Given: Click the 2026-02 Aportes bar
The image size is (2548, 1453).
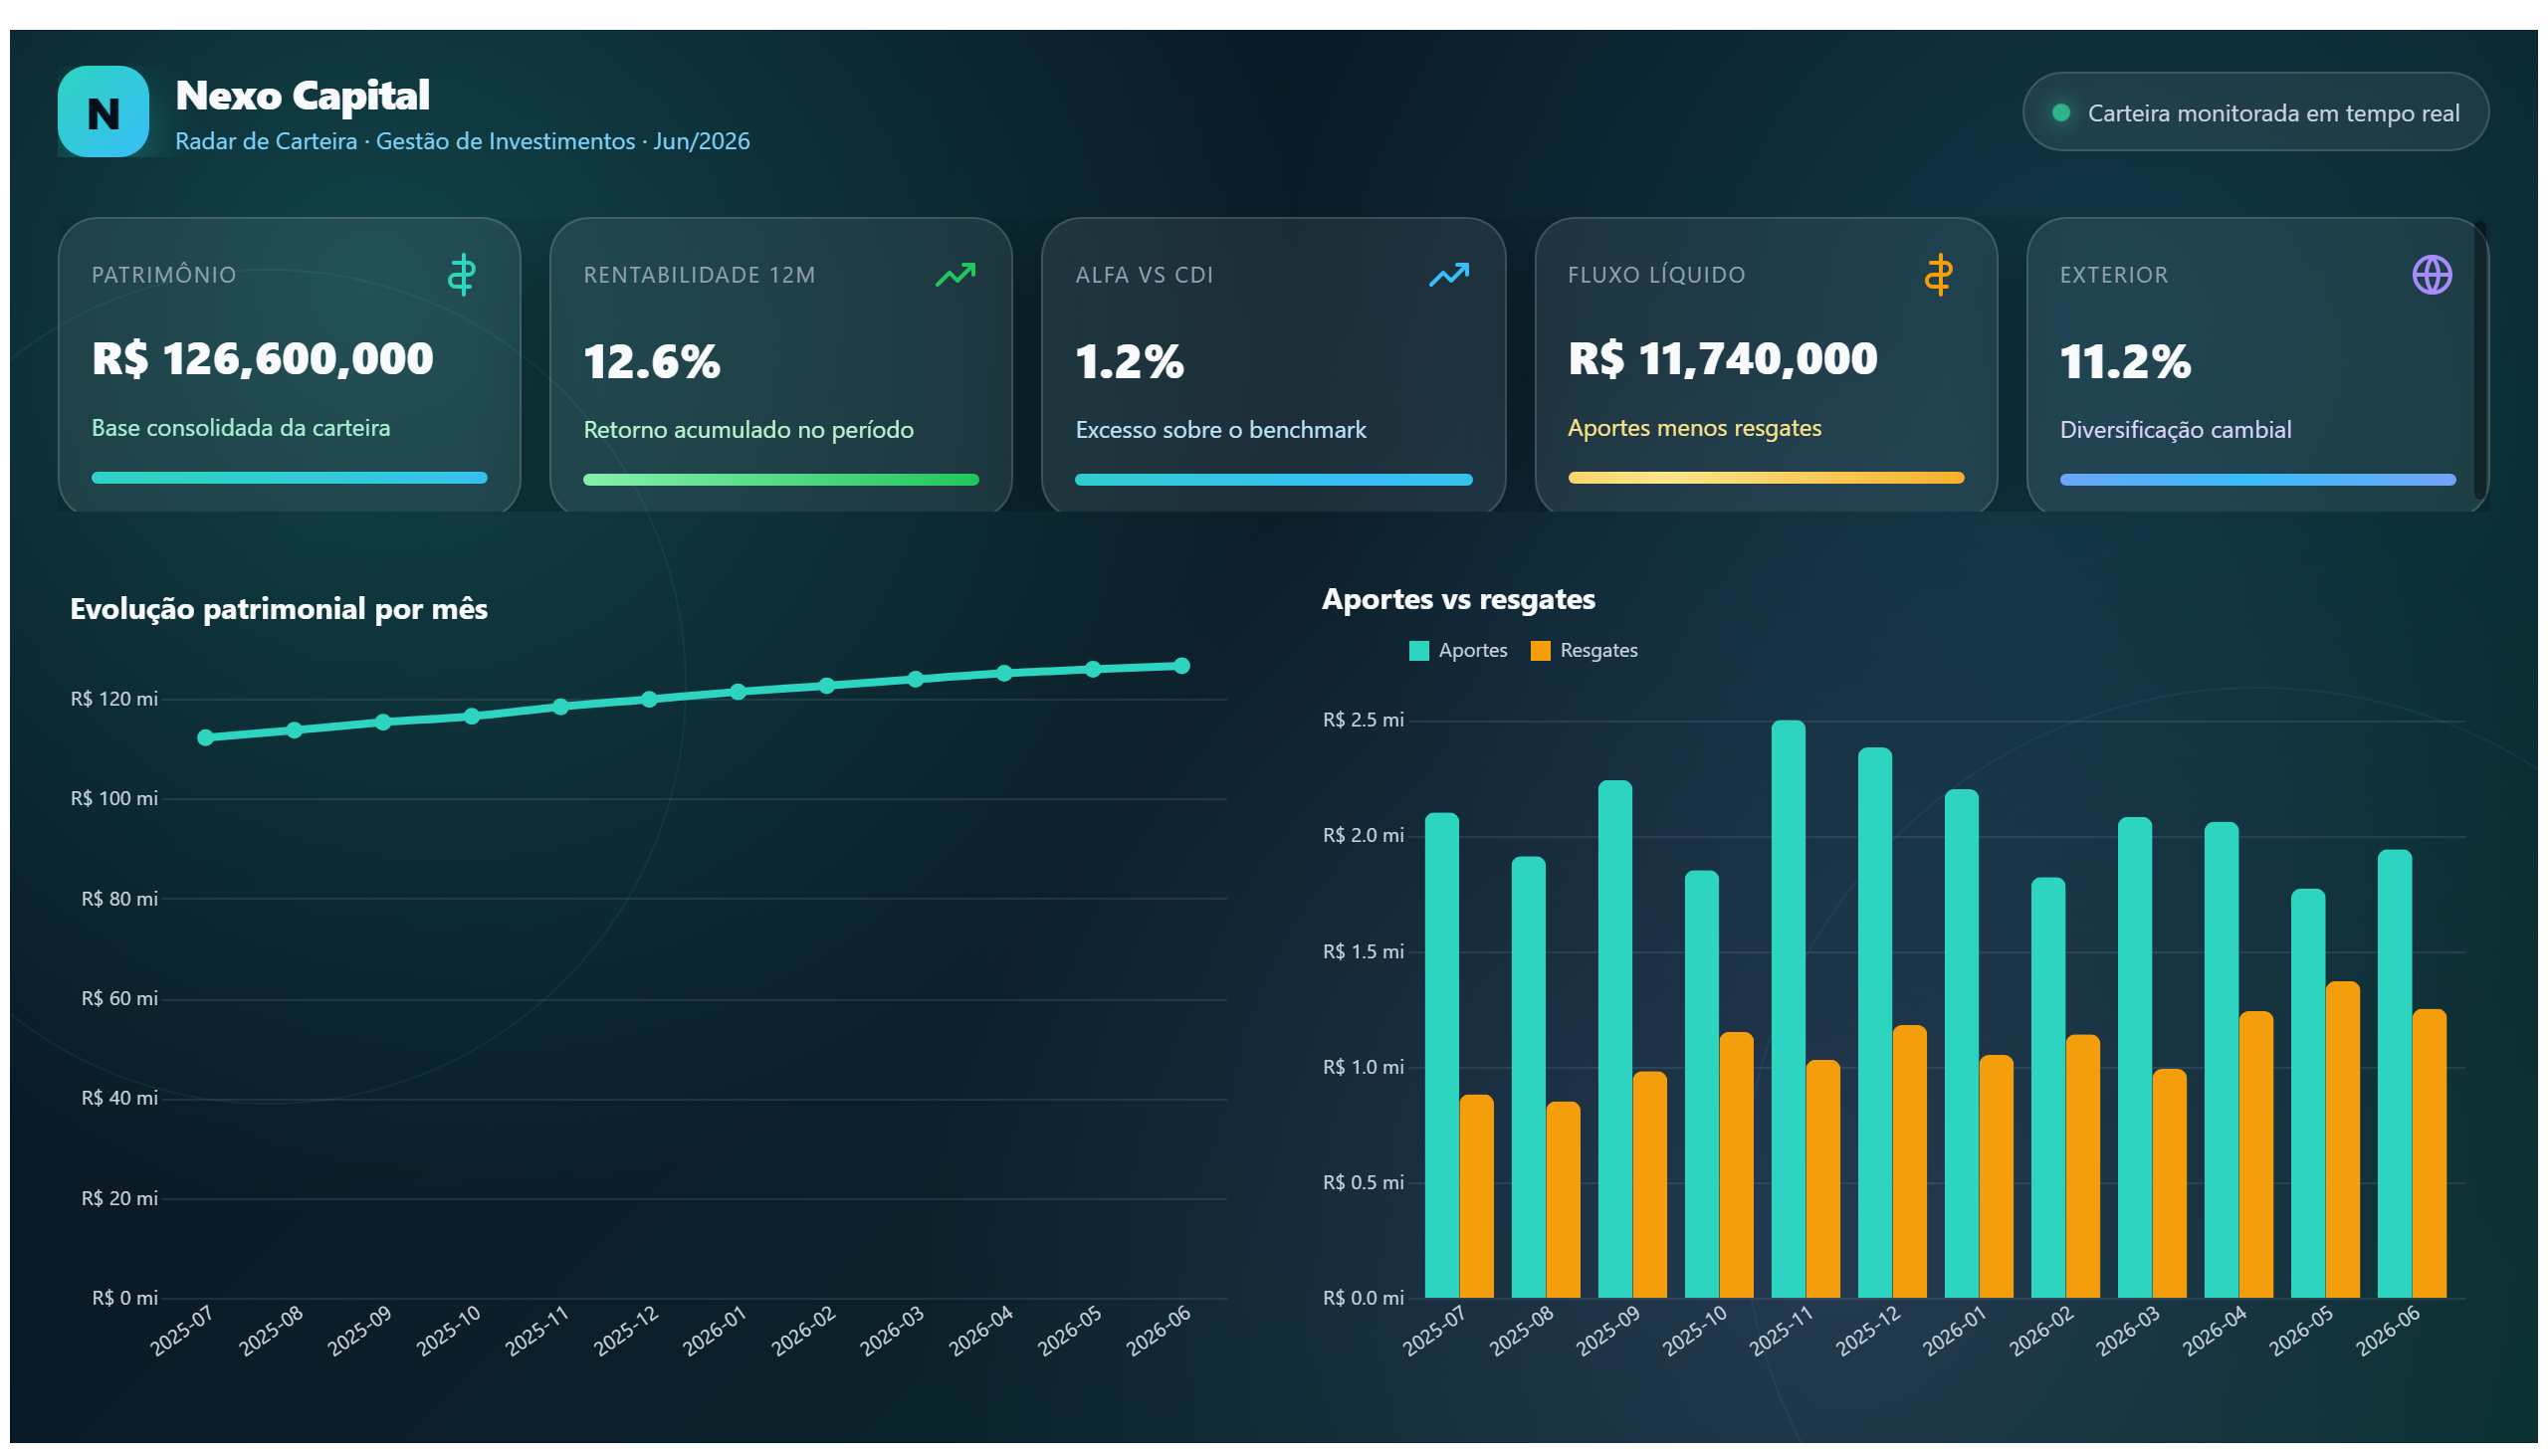Looking at the screenshot, I should coord(2048,1088).
